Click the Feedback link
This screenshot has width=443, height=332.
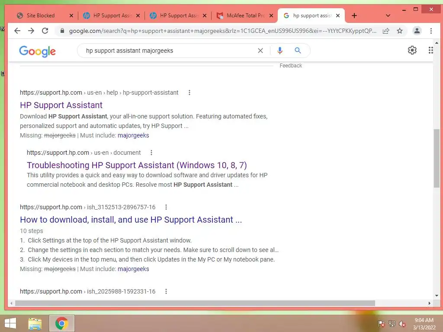click(x=291, y=66)
